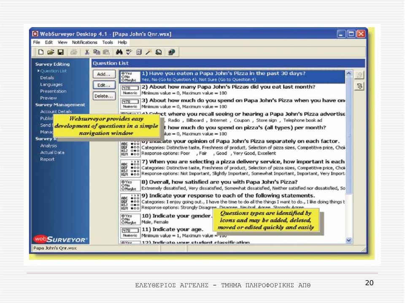Move the selected question up with the arrow icon
Image resolution: width=405 pixels, height=303 pixels.
(359, 75)
